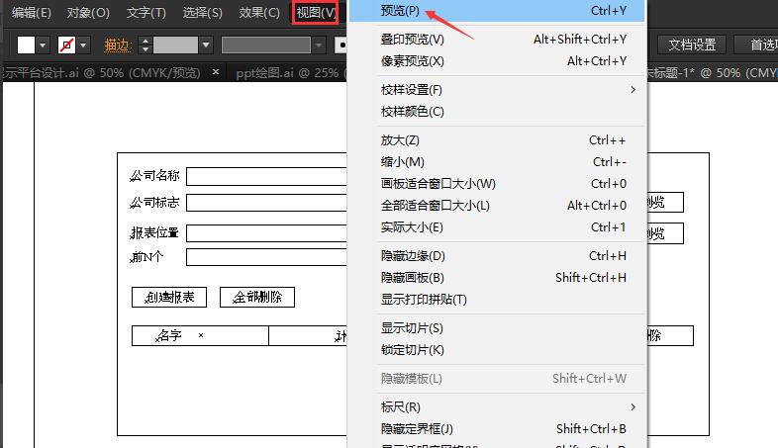Select 放大(Z) to zoom in
Screen dimensions: 778x448
[497, 140]
